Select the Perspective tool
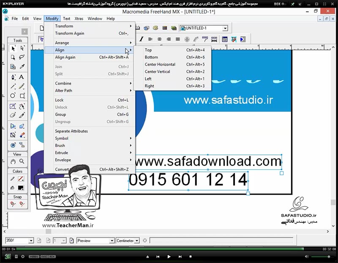This screenshot has width=338, height=263. tap(13, 126)
